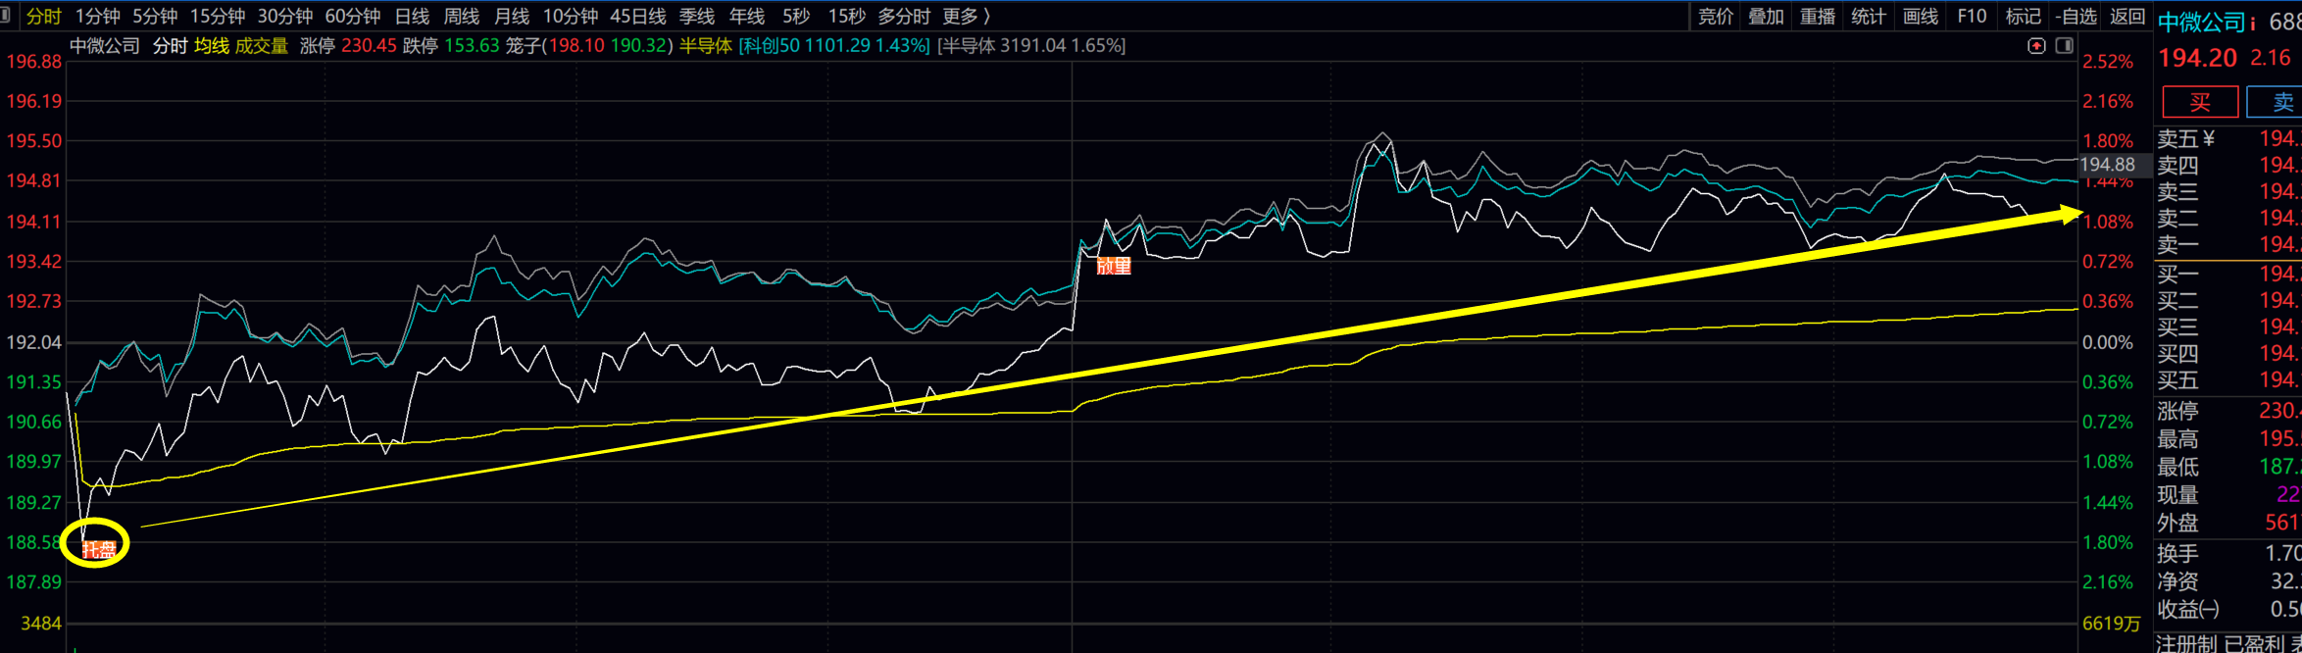Viewport: 2302px width, 653px height.
Task: Open the 画线 drawing tools
Action: coord(1920,17)
